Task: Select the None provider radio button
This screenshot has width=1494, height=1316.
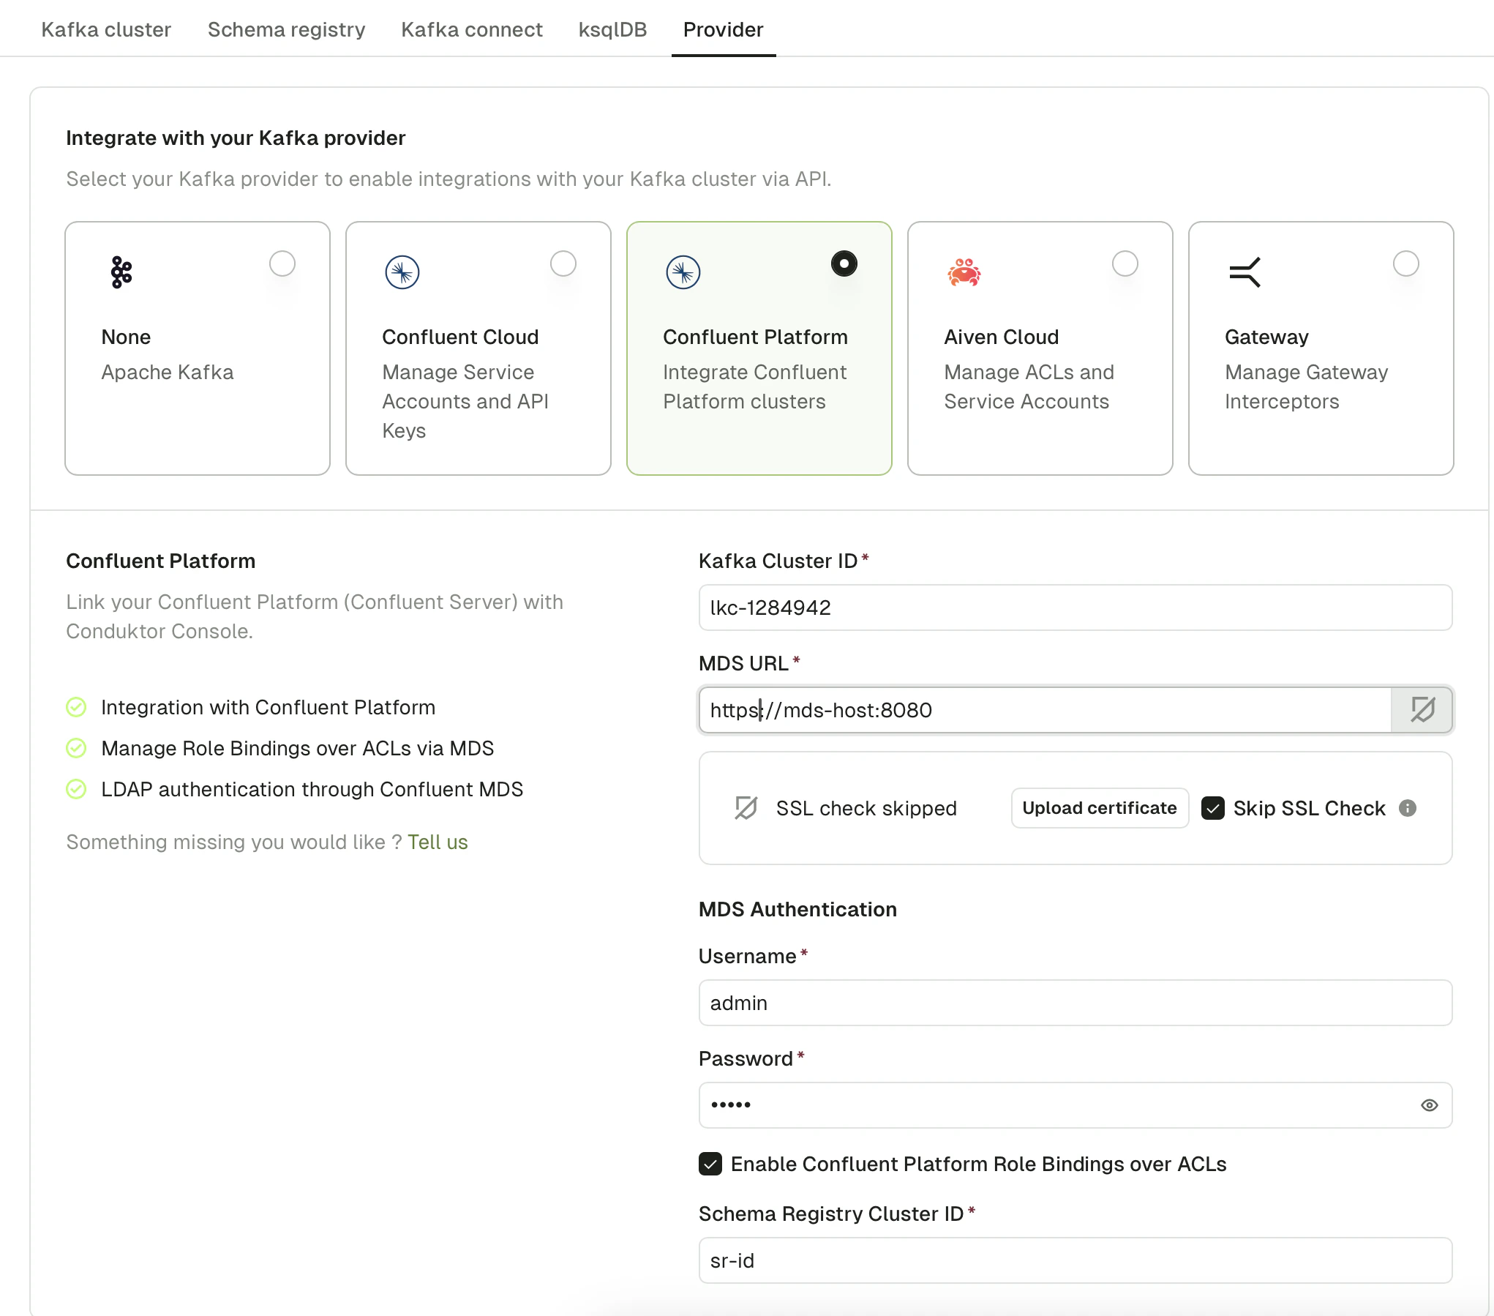Action: click(282, 263)
